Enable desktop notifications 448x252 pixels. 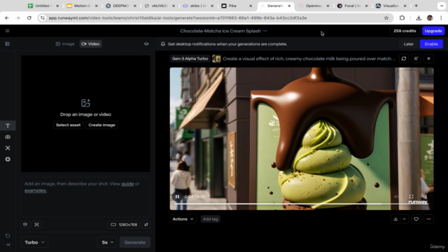[431, 44]
